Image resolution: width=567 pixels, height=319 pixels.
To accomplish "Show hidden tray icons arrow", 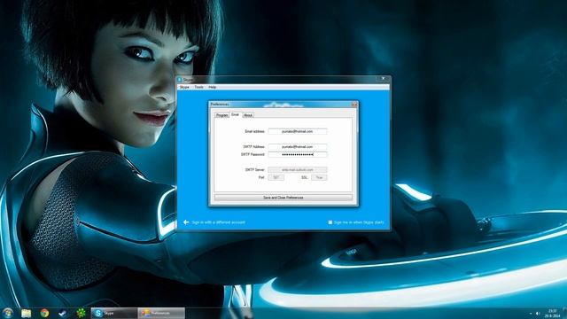I will click(531, 313).
